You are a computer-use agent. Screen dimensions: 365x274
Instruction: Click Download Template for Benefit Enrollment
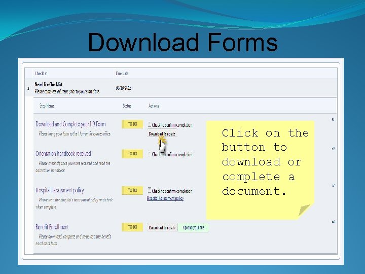pyautogui.click(x=162, y=228)
